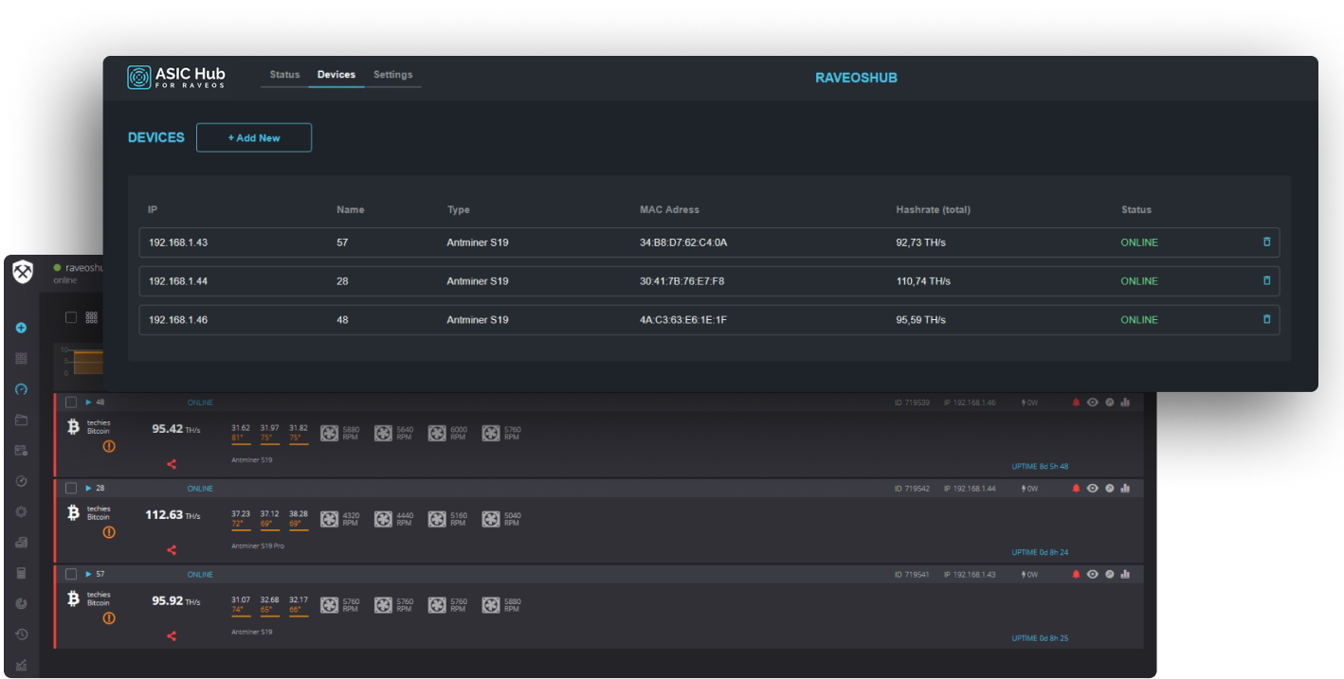
Task: Delete device 192.168.1.43 using the trash icon
Action: (1266, 242)
